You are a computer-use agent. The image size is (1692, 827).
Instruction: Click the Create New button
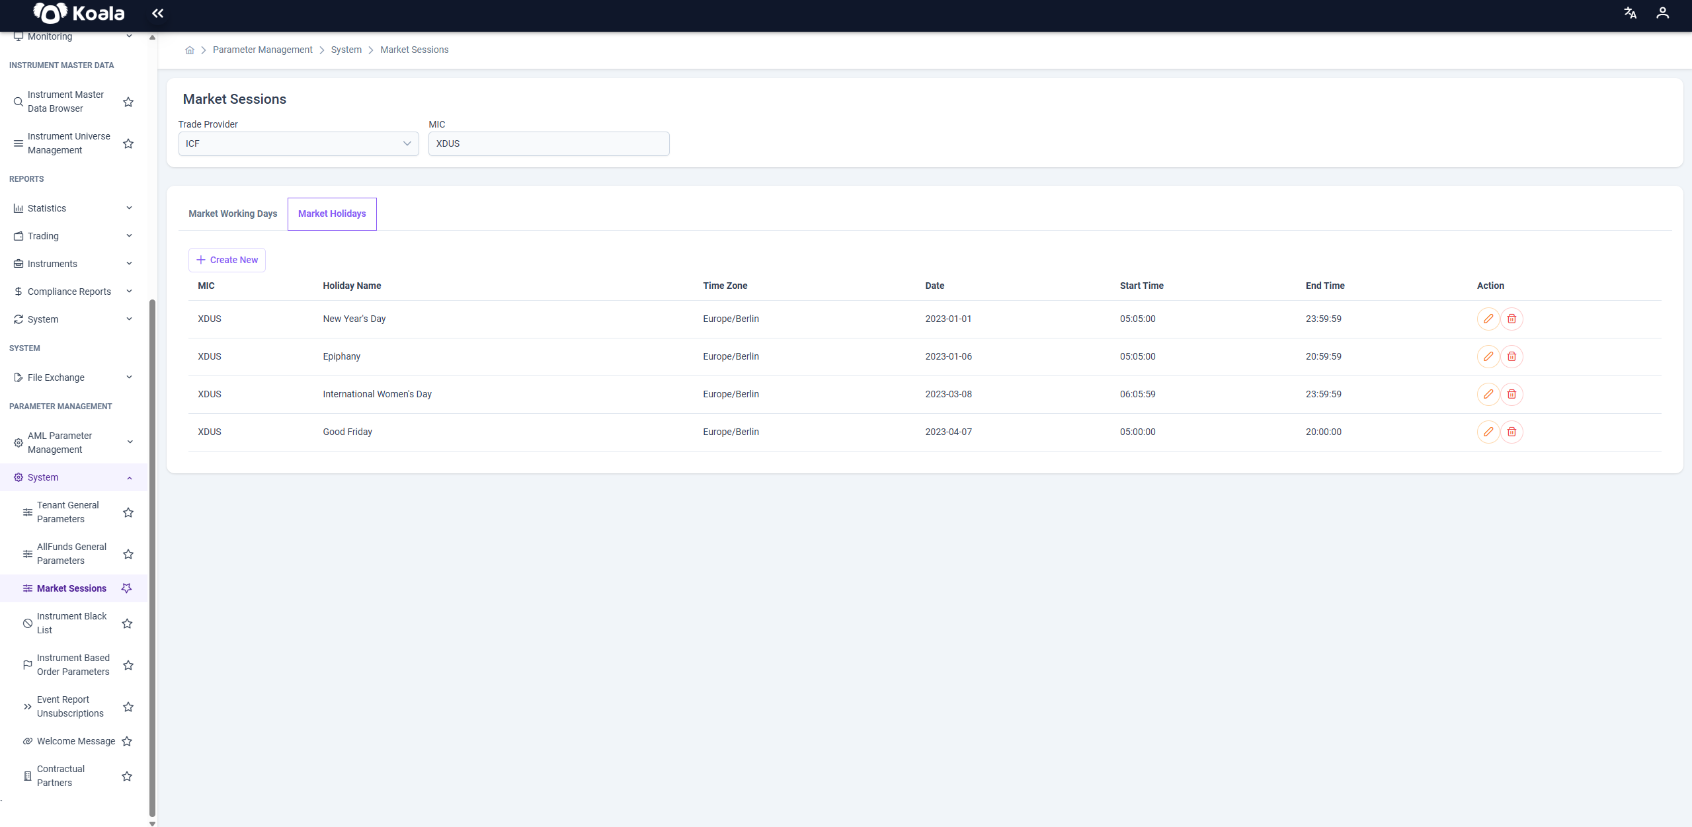227,260
